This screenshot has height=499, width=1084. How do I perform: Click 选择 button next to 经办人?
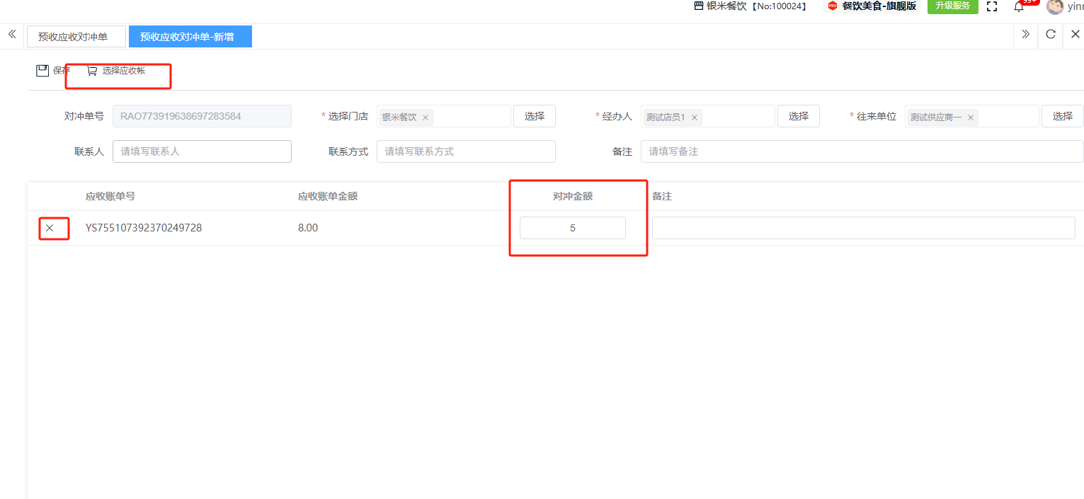799,116
